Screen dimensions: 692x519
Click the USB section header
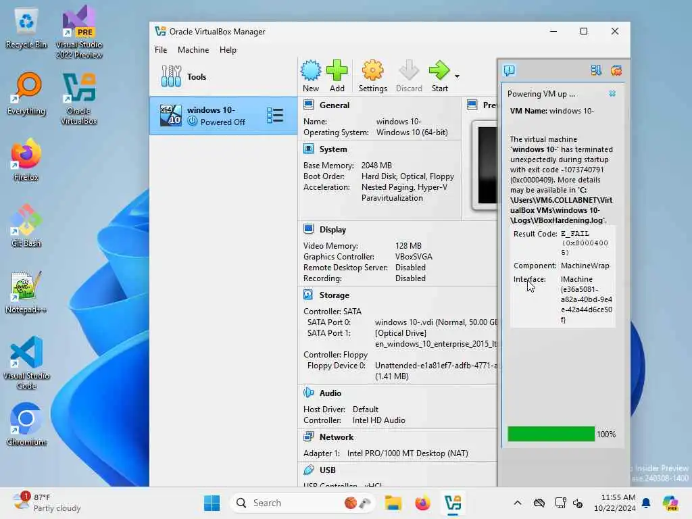[x=327, y=470]
